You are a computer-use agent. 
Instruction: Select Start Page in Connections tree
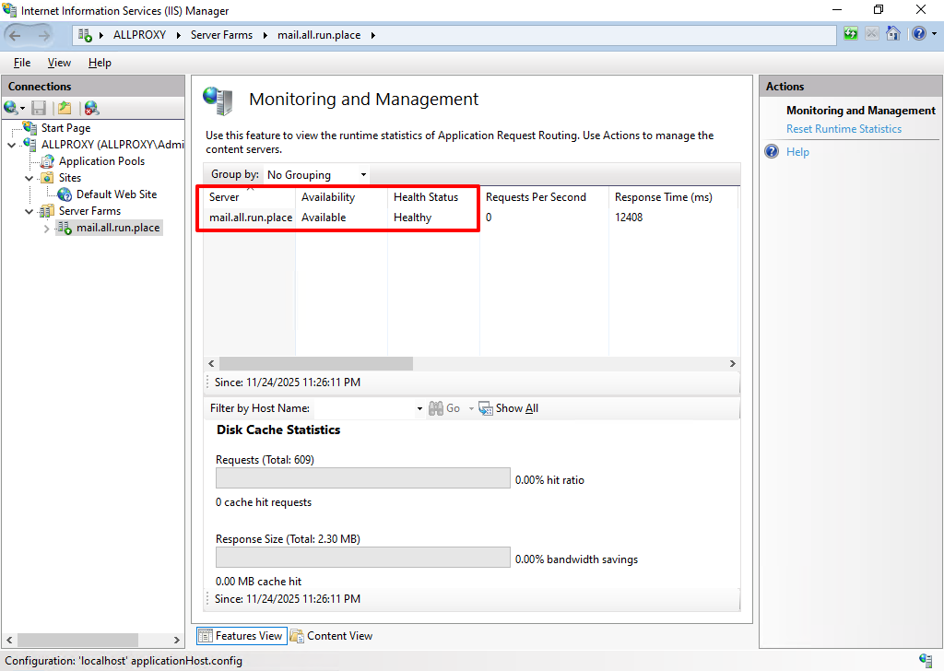[65, 127]
